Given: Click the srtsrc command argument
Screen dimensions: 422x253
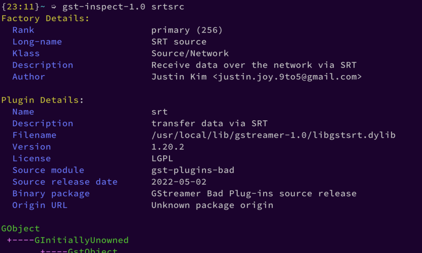Looking at the screenshot, I should click(x=168, y=7).
